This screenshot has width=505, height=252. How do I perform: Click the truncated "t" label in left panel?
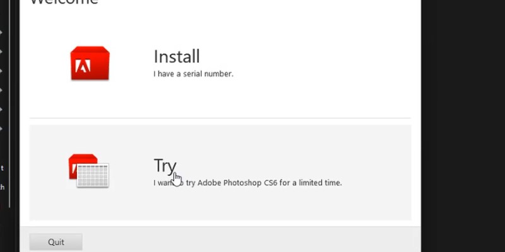pyautogui.click(x=2, y=168)
